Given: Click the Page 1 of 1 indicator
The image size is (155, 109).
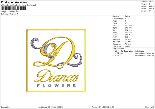Looking at the screenshot, I should [150, 107].
